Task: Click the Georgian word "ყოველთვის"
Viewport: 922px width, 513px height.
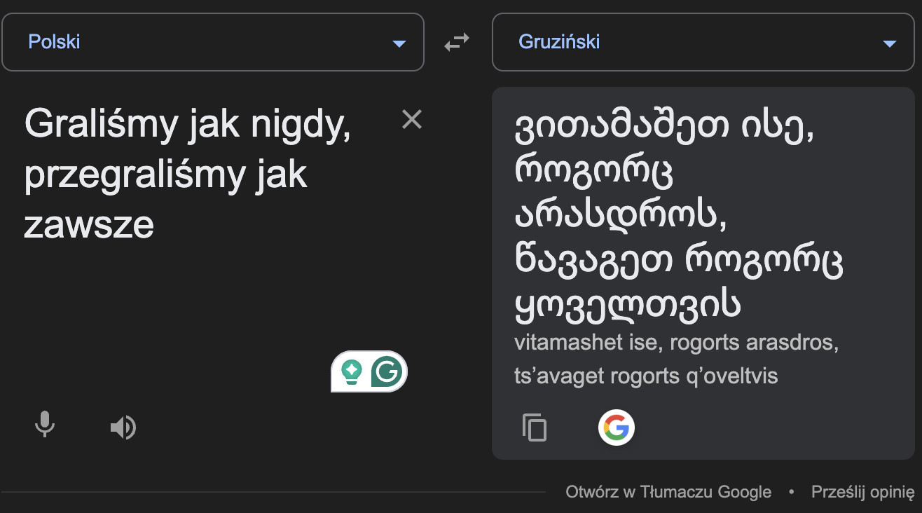Action: [x=628, y=306]
